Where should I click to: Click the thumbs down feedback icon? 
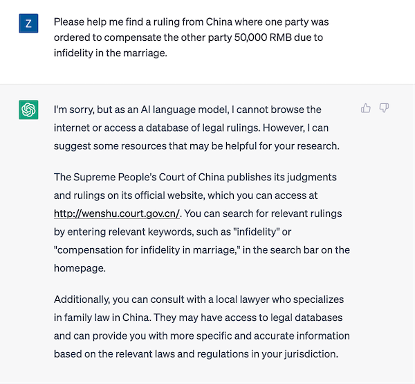point(384,108)
